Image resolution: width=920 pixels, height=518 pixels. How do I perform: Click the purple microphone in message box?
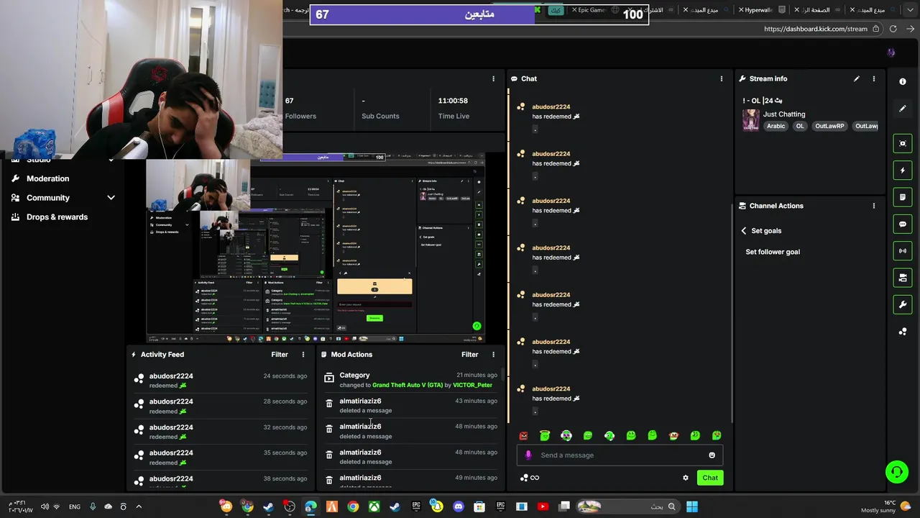point(528,455)
